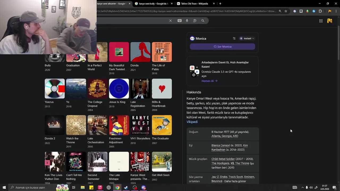Open the Jay-Z link
Screen dimensions: 340x191
(x=215, y=177)
